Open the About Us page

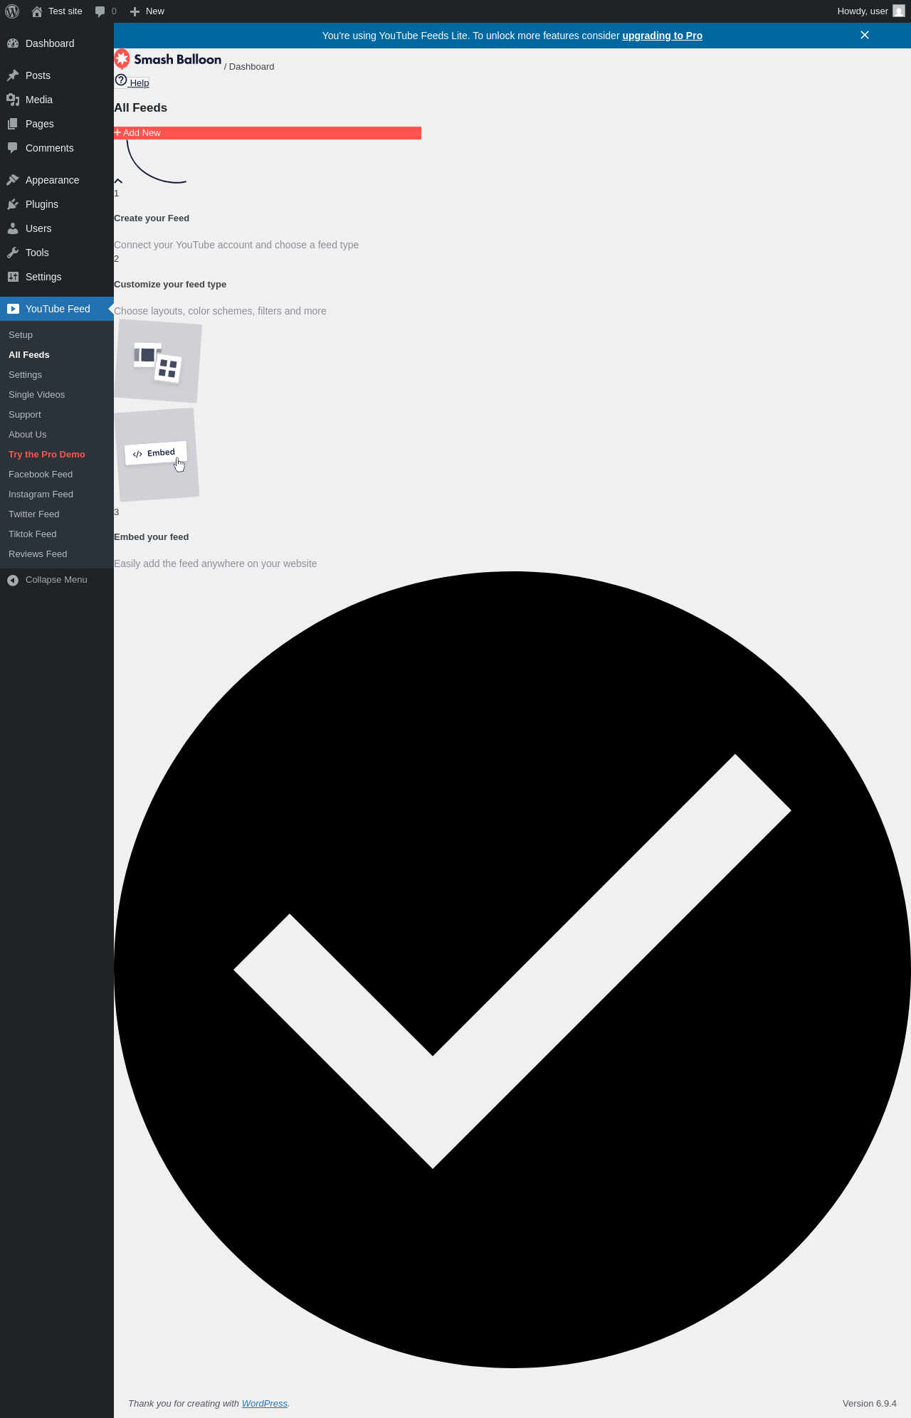pos(27,435)
